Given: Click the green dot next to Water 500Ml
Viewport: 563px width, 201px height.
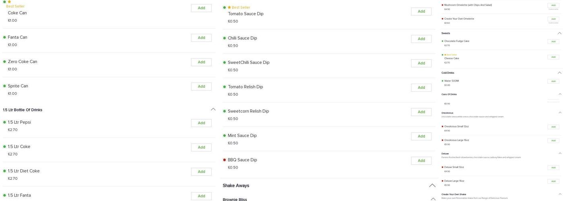Looking at the screenshot, I should [x=442, y=81].
